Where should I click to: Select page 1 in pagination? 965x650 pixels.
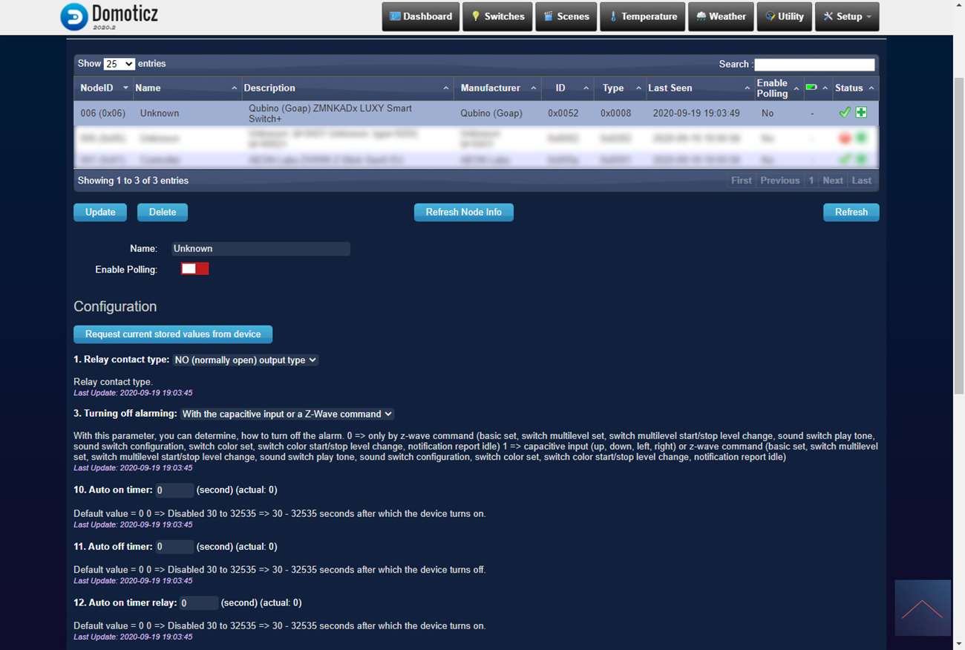(x=811, y=181)
